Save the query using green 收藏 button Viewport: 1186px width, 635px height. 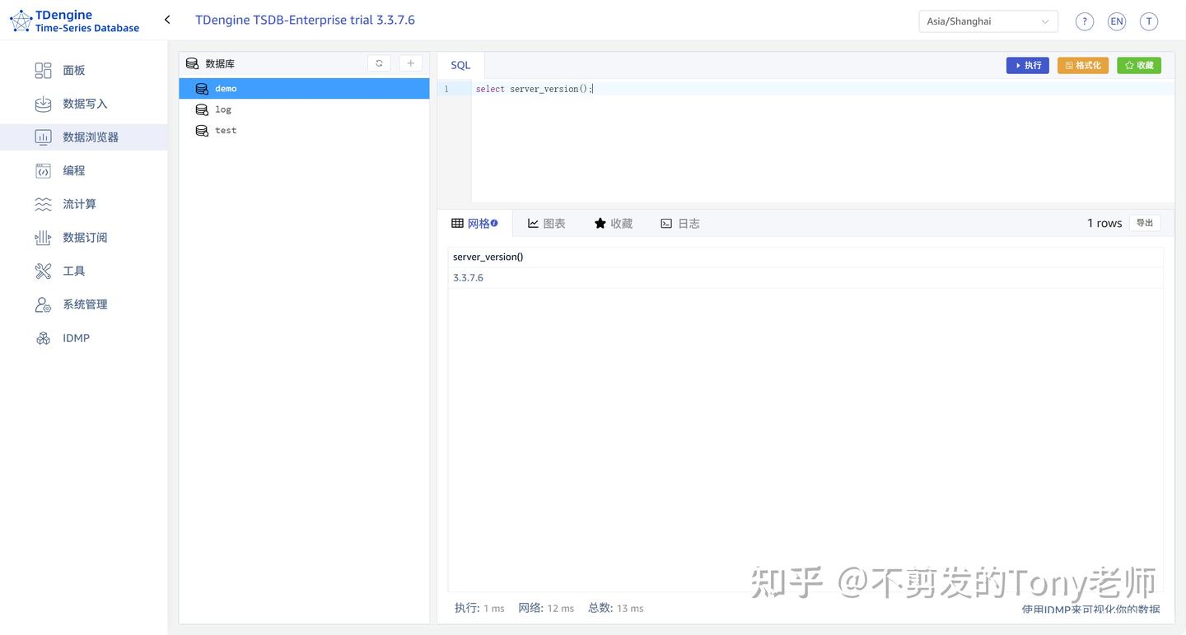1139,65
